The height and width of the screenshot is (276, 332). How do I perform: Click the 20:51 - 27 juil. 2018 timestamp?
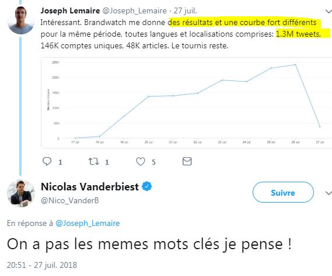coord(42,265)
